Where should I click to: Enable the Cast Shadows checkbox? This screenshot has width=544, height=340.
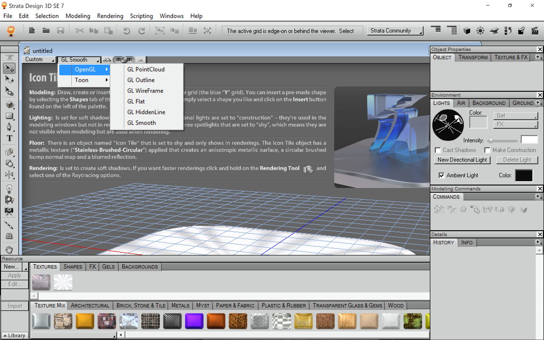point(438,150)
